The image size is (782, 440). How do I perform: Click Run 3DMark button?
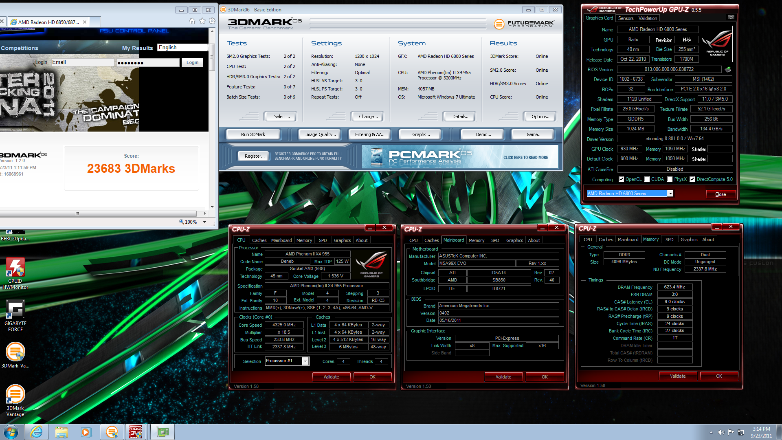[x=253, y=134]
